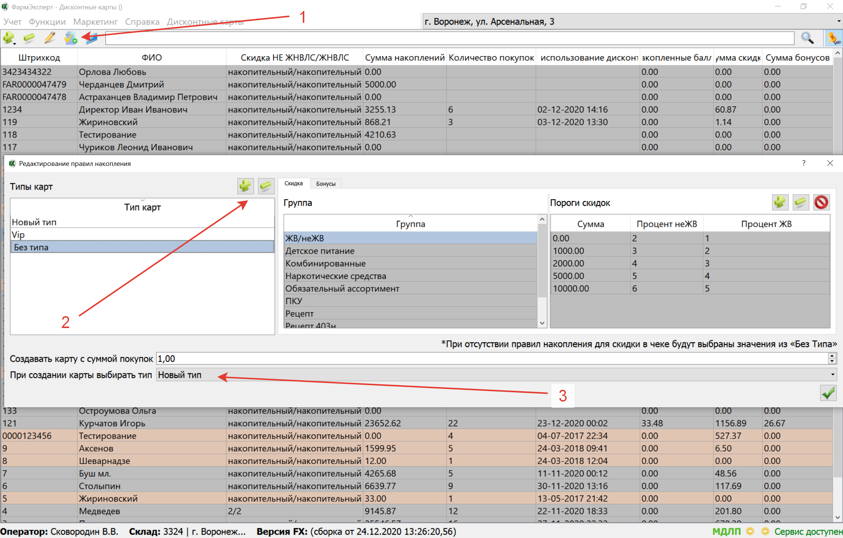Open the pharmacy address dropdown
Viewport: 843px width, 538px height.
[x=839, y=22]
